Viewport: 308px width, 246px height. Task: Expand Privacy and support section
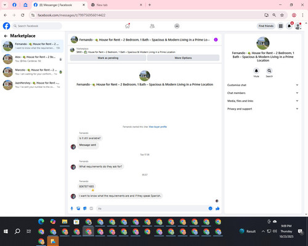tap(263, 109)
